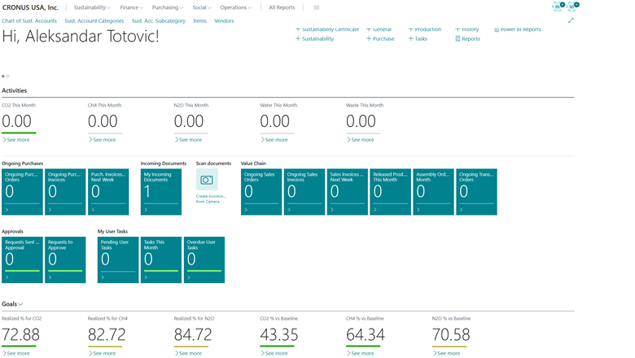Collapse the Goals section chevron
Image resolution: width=635 pixels, height=358 pixels.
[x=20, y=304]
